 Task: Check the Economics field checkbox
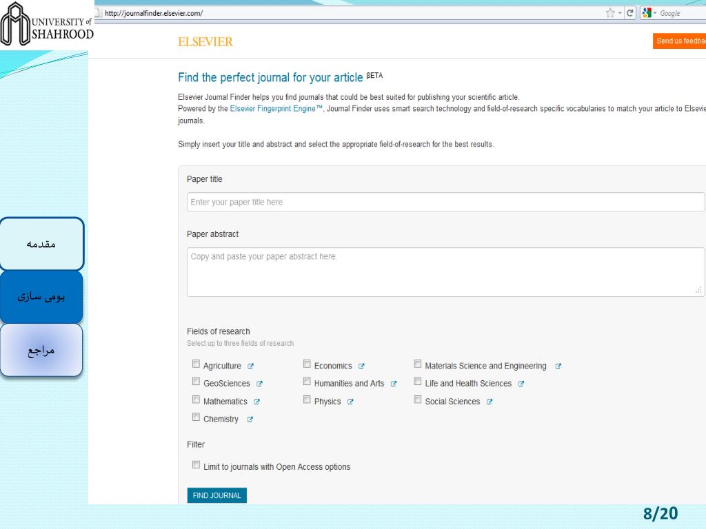pos(307,364)
